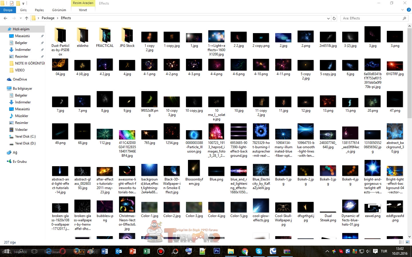Open the Help question mark icon

[409, 10]
